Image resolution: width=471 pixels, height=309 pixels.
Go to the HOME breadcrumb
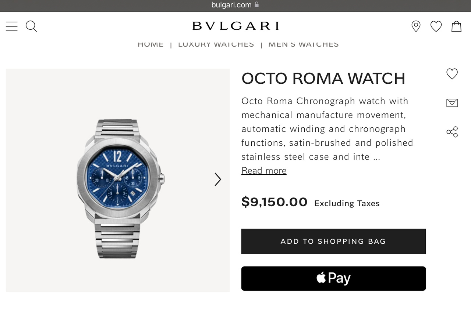(150, 44)
